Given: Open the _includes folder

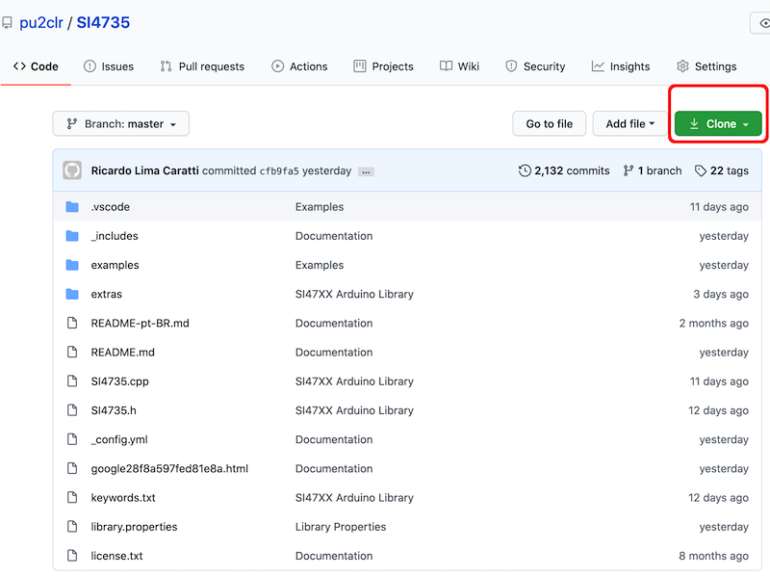Looking at the screenshot, I should [115, 236].
